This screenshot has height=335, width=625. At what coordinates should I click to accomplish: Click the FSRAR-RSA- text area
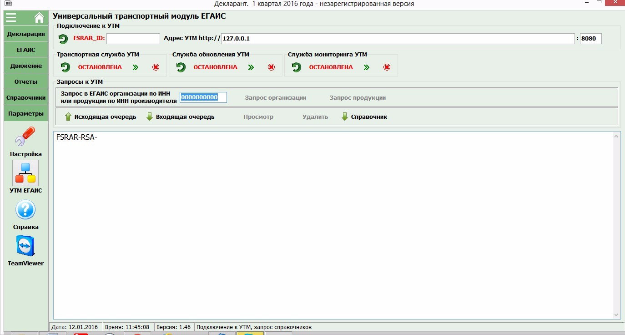point(333,225)
